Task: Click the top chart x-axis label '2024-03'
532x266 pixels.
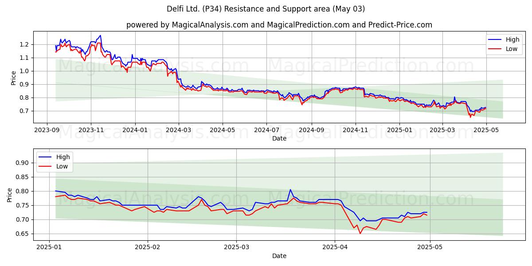Action: coord(179,130)
